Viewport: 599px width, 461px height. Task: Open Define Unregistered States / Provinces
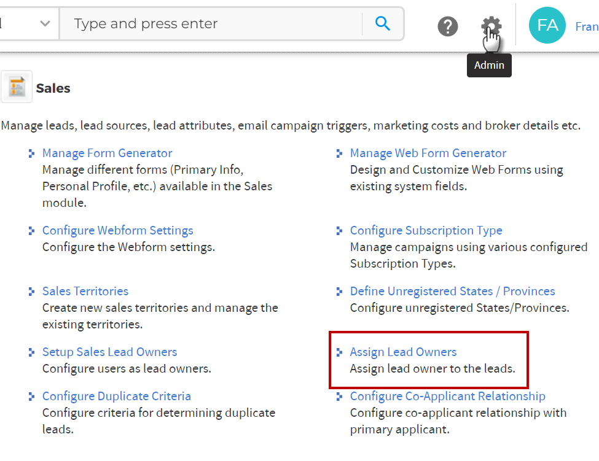pos(452,292)
